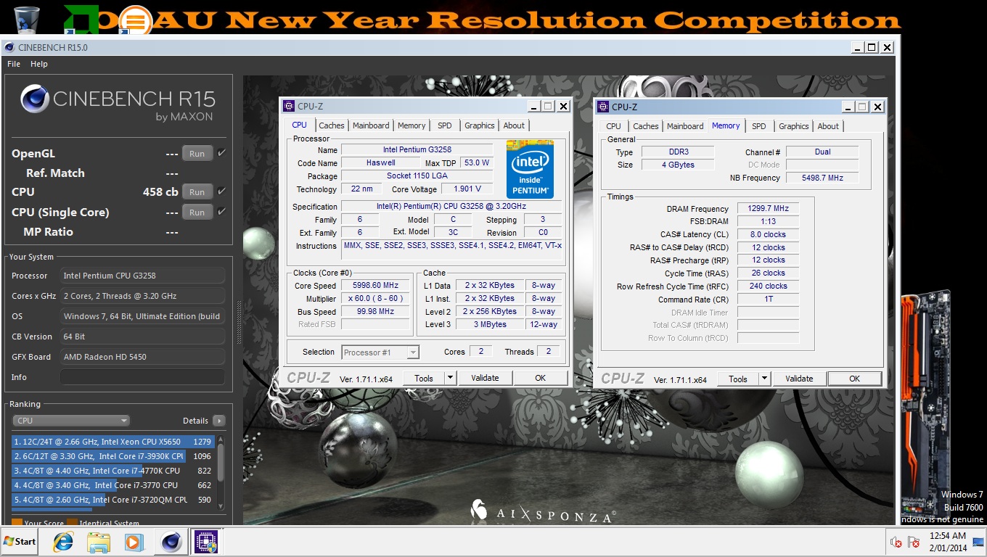987x557 pixels.
Task: Click the Cinebench icon in the title bar
Action: pos(9,48)
